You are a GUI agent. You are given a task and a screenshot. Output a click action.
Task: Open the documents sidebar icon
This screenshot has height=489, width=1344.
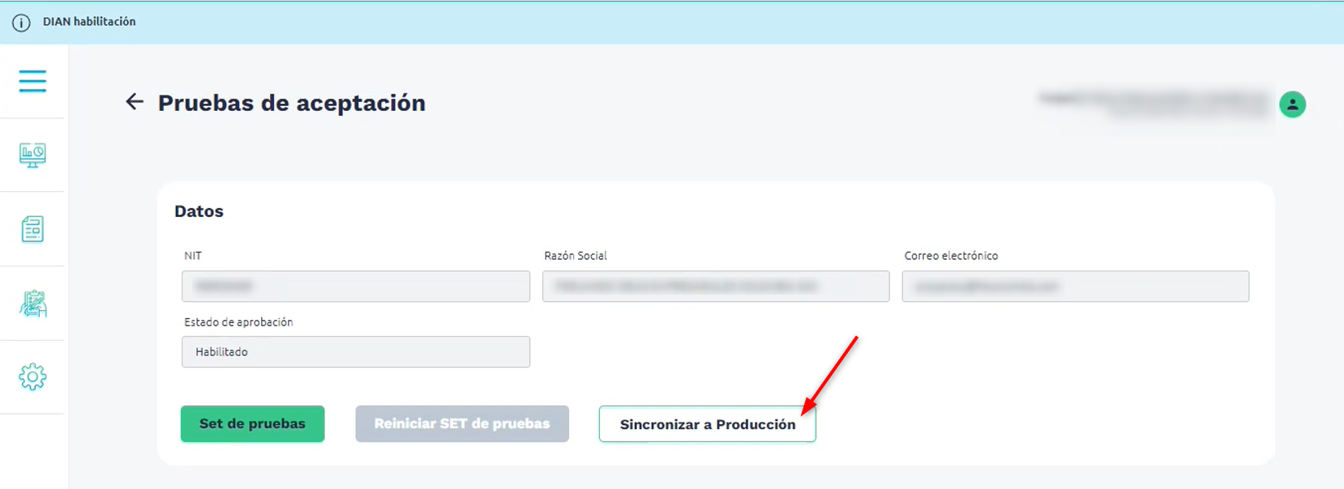(32, 229)
